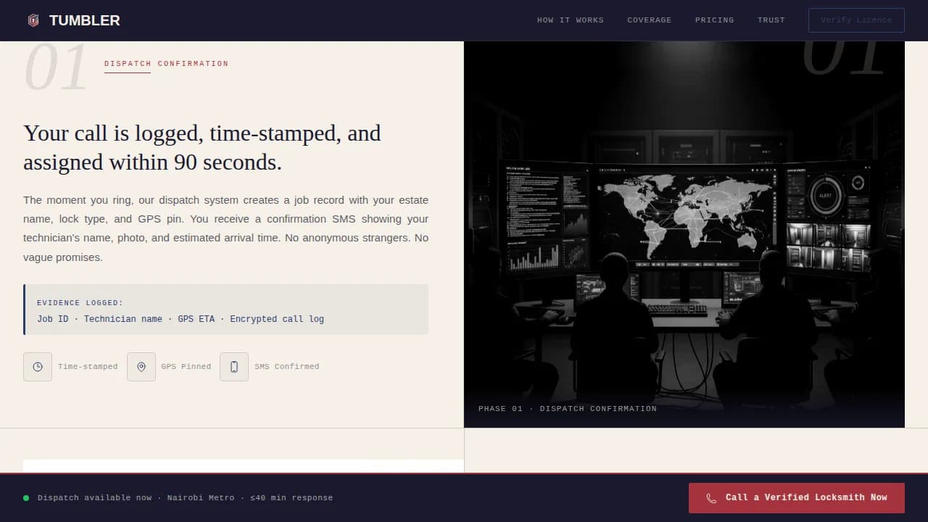The image size is (928, 522).
Task: Select PRICING from the top navigation
Action: coord(714,20)
